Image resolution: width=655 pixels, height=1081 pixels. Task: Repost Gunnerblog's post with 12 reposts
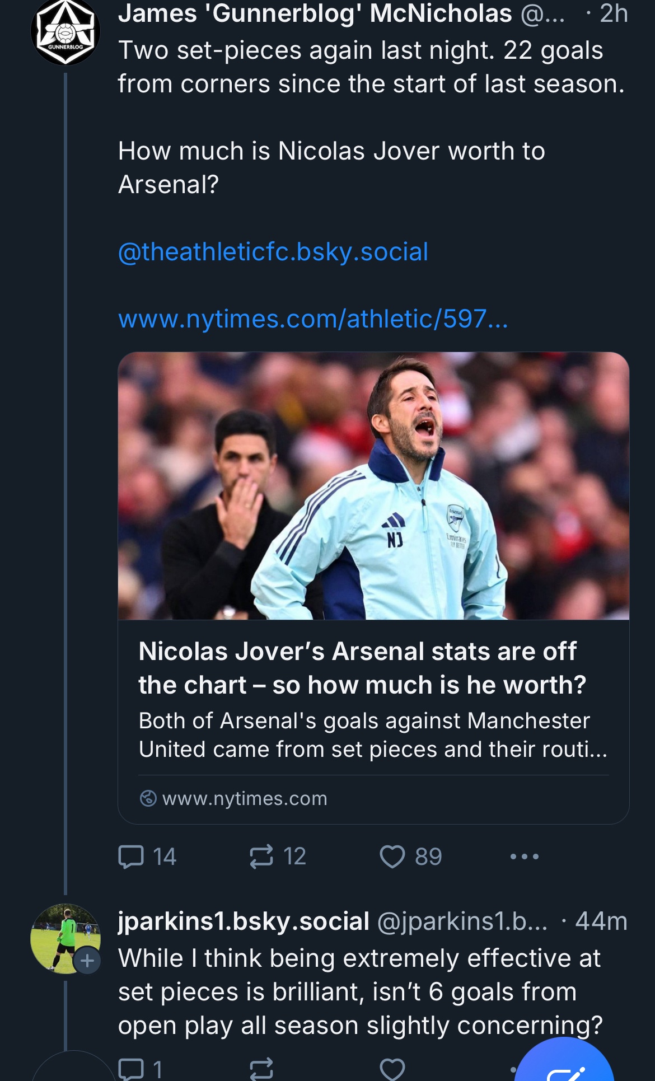click(x=261, y=857)
